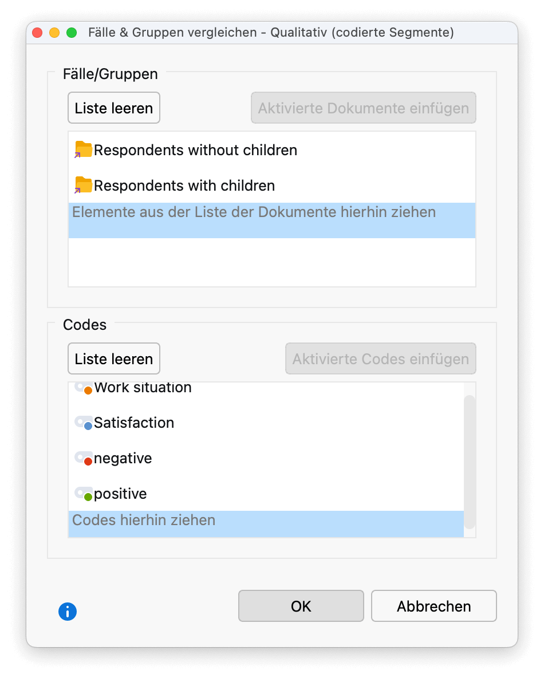The height and width of the screenshot is (678, 544).
Task: Empty the Codes list with Liste leeren
Action: click(114, 359)
